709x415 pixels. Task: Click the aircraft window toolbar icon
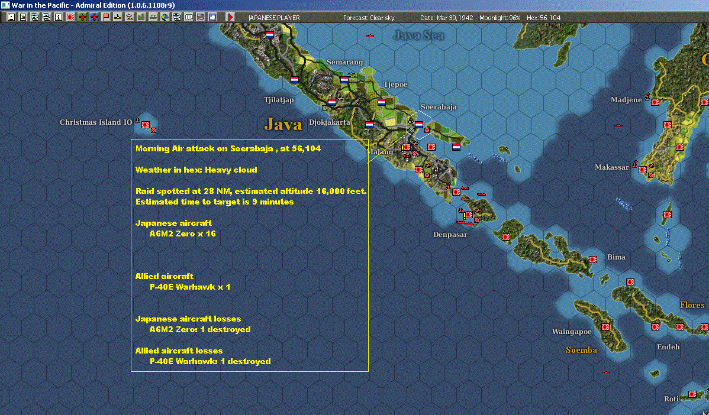tap(35, 17)
